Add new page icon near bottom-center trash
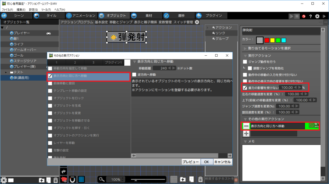This screenshot has height=184, width=329. (191, 180)
